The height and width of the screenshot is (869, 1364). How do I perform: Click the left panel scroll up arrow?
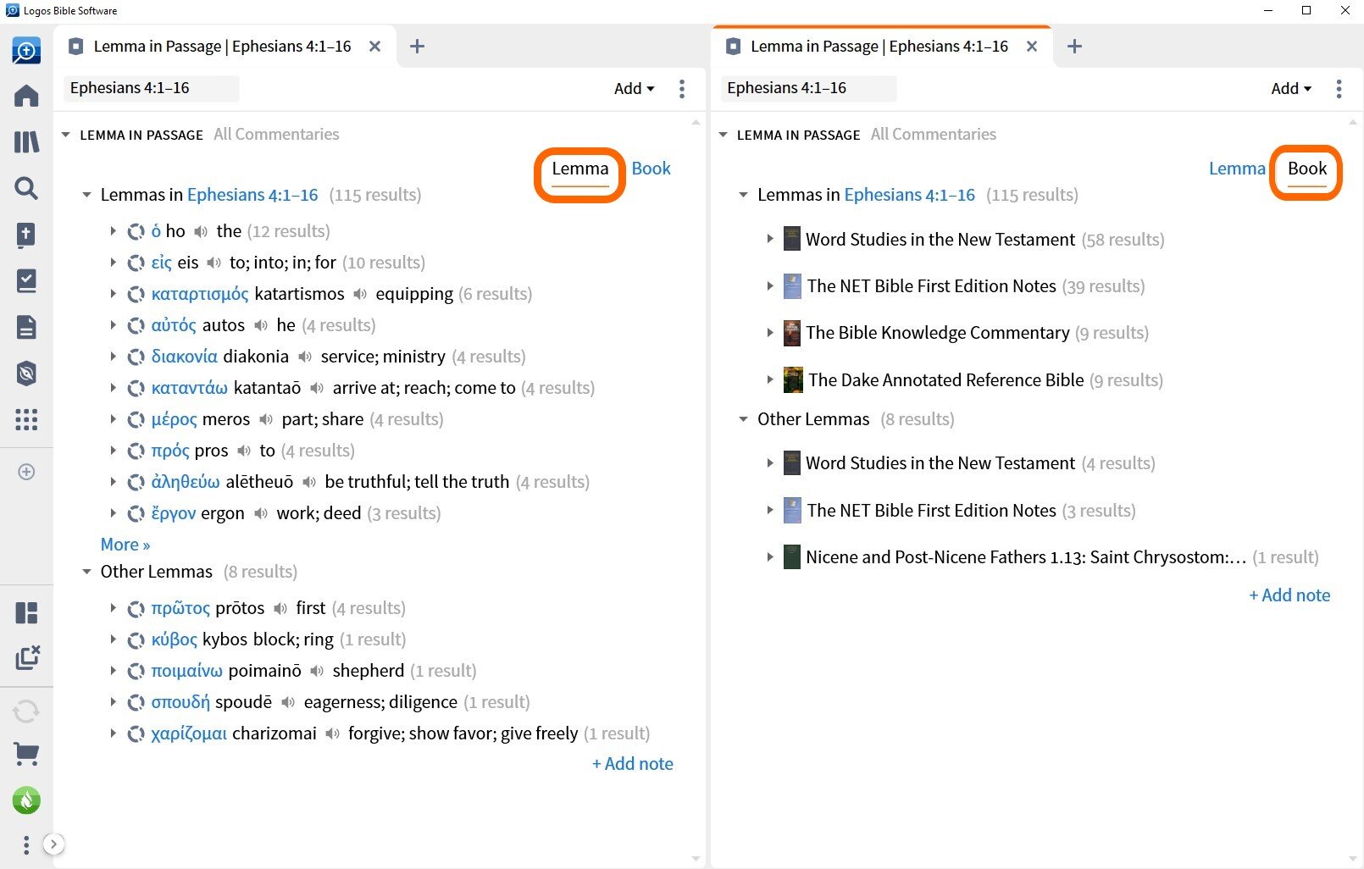[x=696, y=122]
